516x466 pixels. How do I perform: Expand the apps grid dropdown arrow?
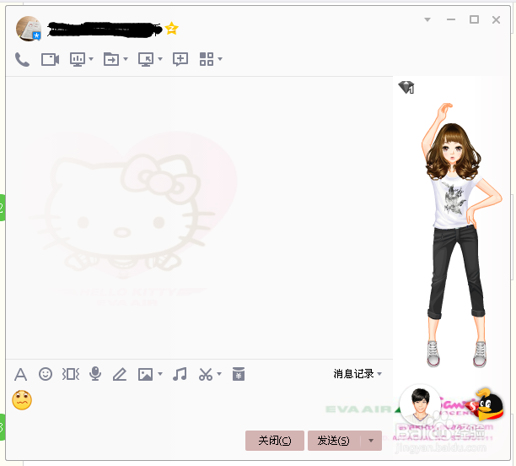pyautogui.click(x=220, y=59)
